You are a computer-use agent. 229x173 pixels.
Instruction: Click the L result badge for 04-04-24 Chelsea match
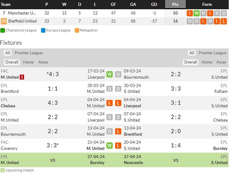pos(109,103)
